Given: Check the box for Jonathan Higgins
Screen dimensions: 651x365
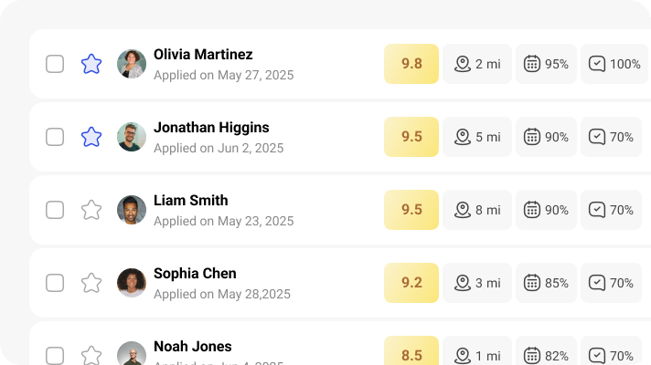Looking at the screenshot, I should (x=55, y=137).
